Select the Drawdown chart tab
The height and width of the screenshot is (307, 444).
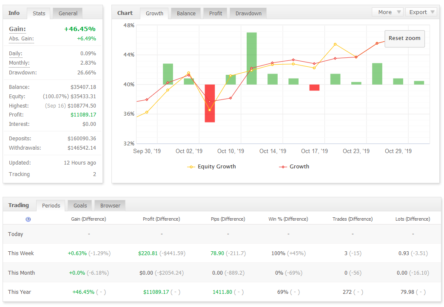point(248,13)
